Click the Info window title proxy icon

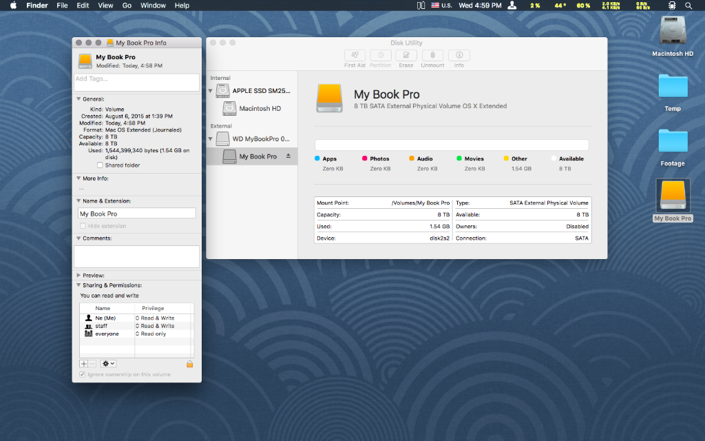[109, 43]
